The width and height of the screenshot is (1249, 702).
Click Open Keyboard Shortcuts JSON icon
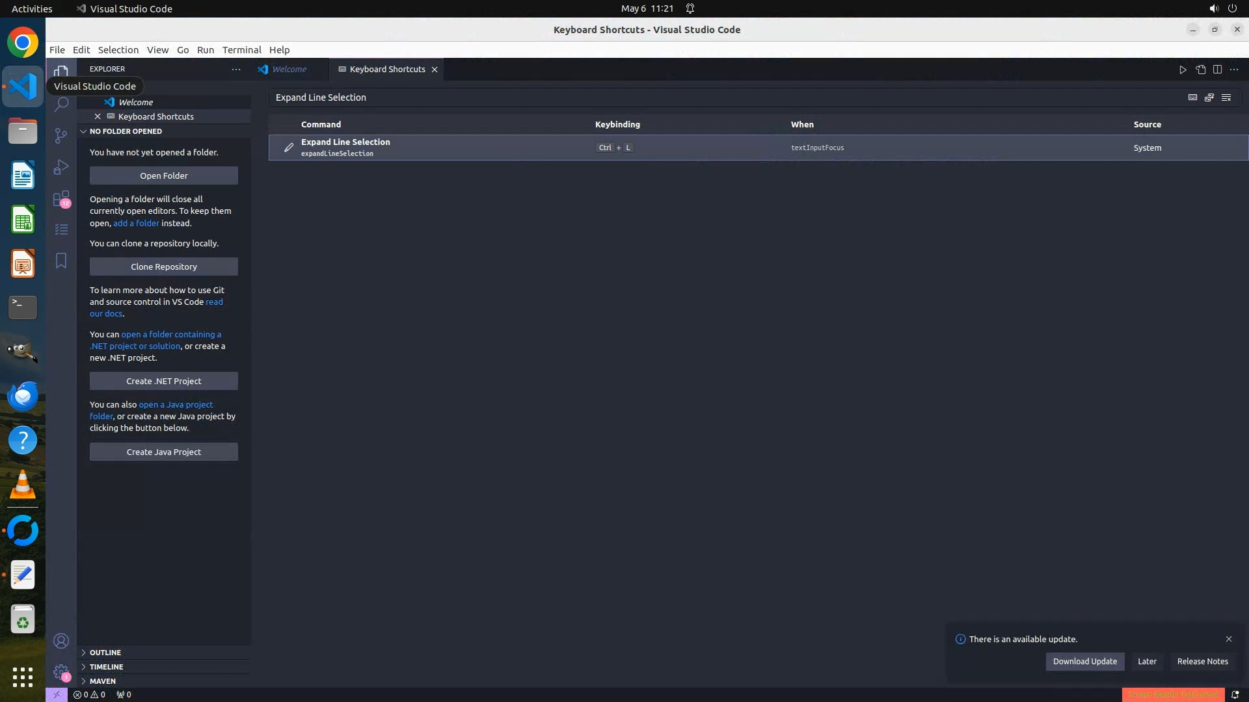pyautogui.click(x=1200, y=70)
